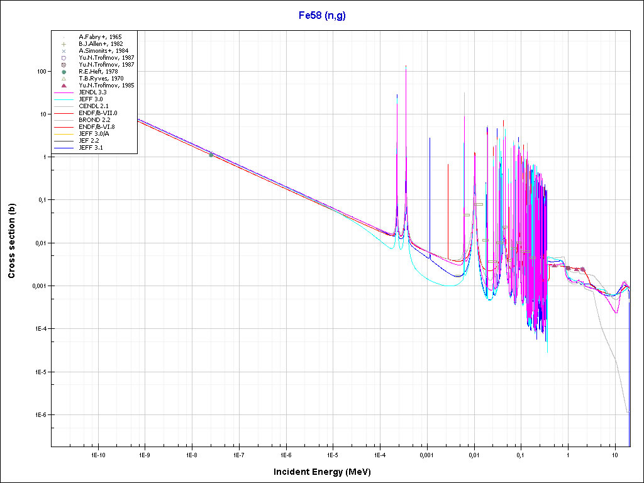Select the ENDF/B-VI.8 legend label
644x483 pixels.
pos(97,127)
